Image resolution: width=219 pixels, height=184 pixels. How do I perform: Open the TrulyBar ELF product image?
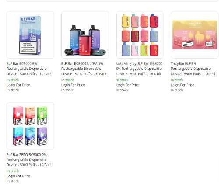(194, 35)
